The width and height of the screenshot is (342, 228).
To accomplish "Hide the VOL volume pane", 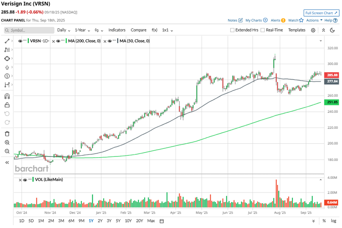I will pyautogui.click(x=25, y=180).
